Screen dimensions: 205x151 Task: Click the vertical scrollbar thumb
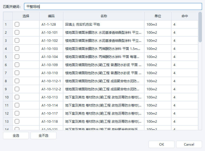[x=200, y=27]
